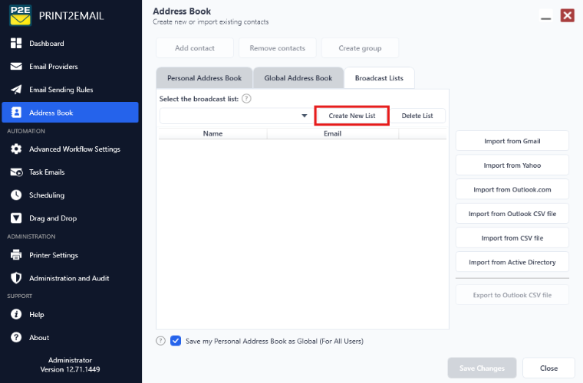Expand the broadcast list dropdown arrow

tap(304, 116)
